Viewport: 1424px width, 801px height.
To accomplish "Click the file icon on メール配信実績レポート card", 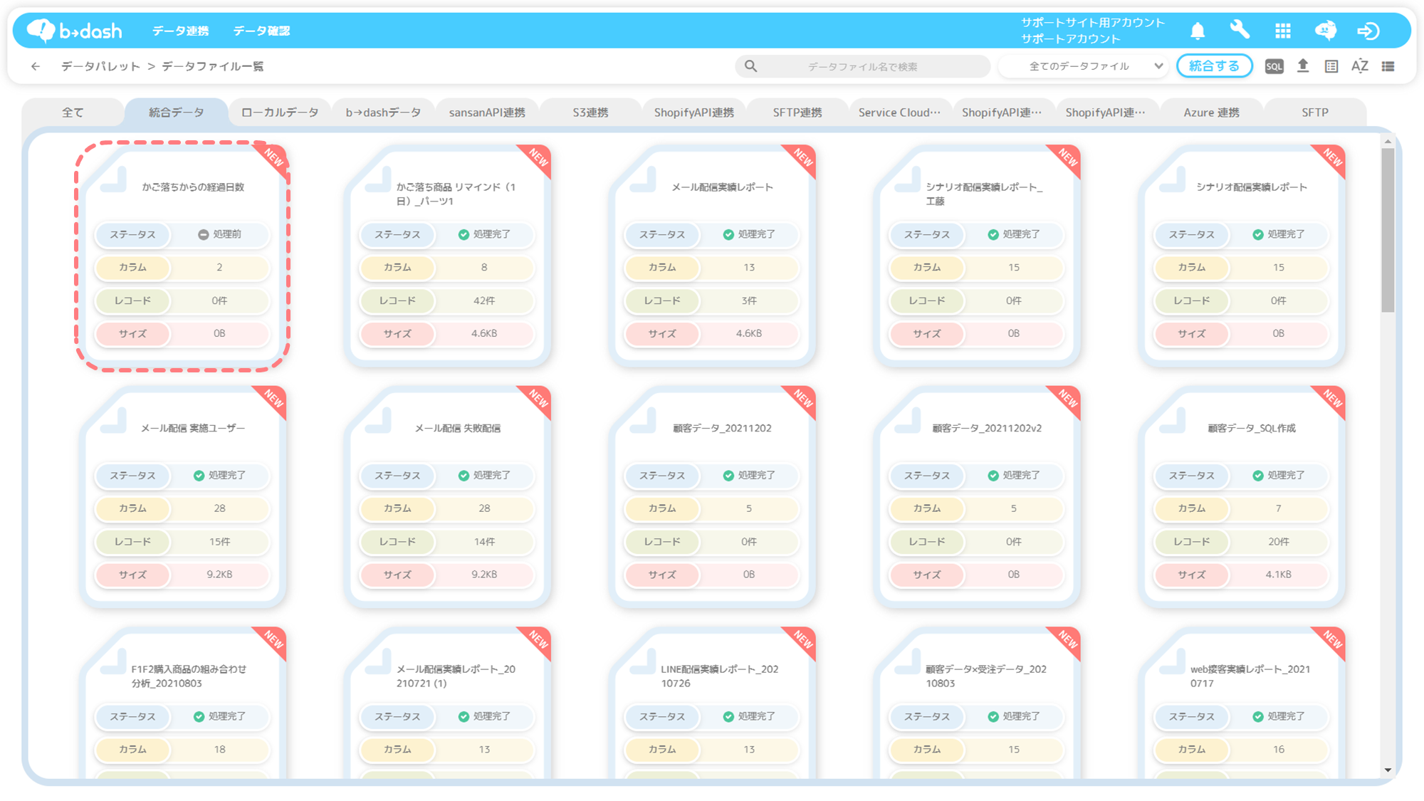I will (x=643, y=178).
